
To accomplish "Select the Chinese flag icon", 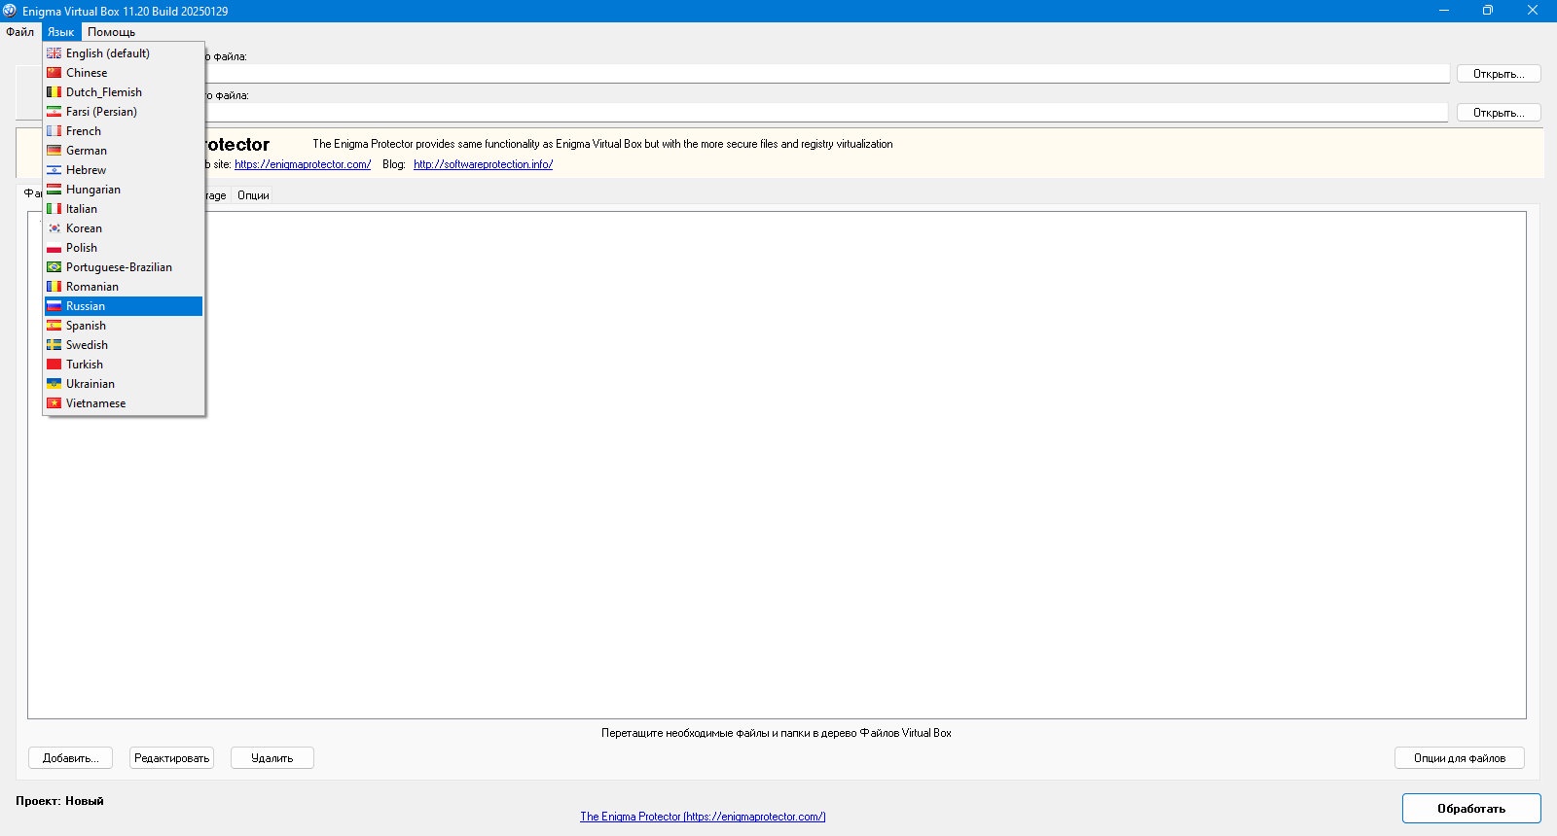I will pyautogui.click(x=54, y=73).
